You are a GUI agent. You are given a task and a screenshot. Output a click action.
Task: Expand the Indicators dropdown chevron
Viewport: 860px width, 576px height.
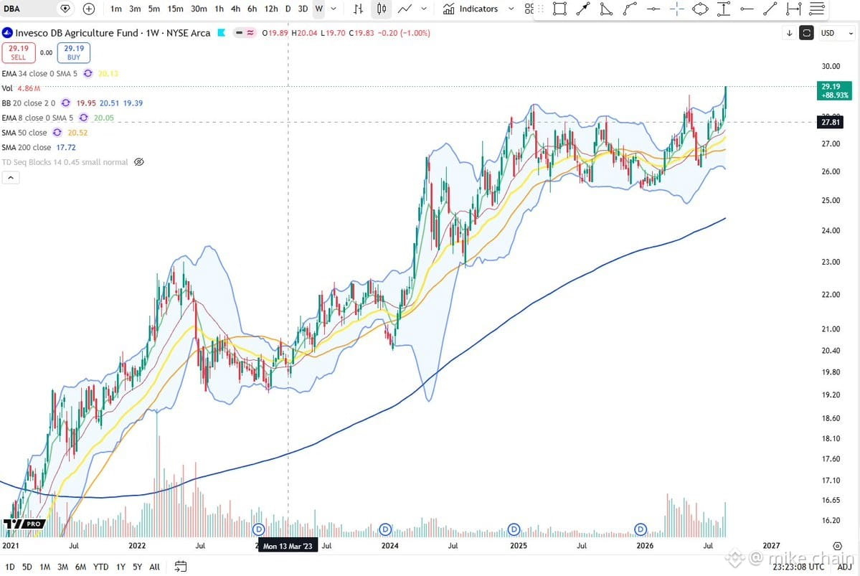[x=511, y=9]
